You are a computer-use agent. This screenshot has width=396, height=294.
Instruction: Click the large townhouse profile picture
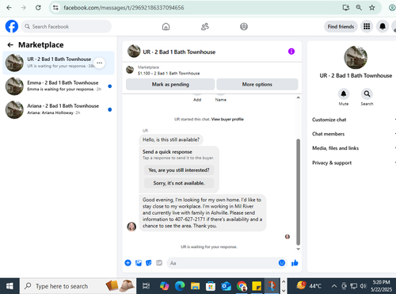click(x=356, y=57)
